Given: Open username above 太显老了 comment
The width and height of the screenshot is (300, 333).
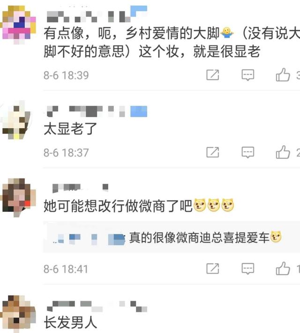Looking at the screenshot, I should (97, 111).
